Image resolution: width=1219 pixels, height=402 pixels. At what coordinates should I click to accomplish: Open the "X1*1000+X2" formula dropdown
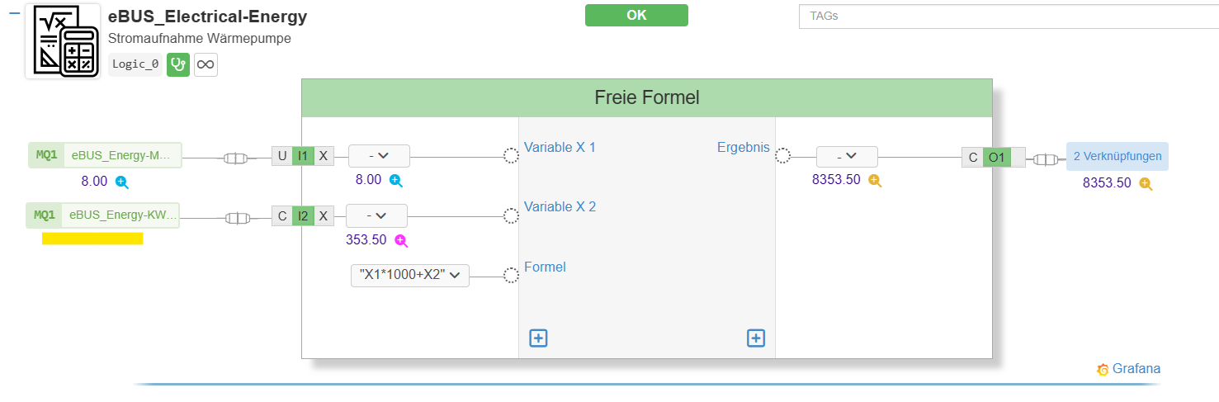coord(410,276)
